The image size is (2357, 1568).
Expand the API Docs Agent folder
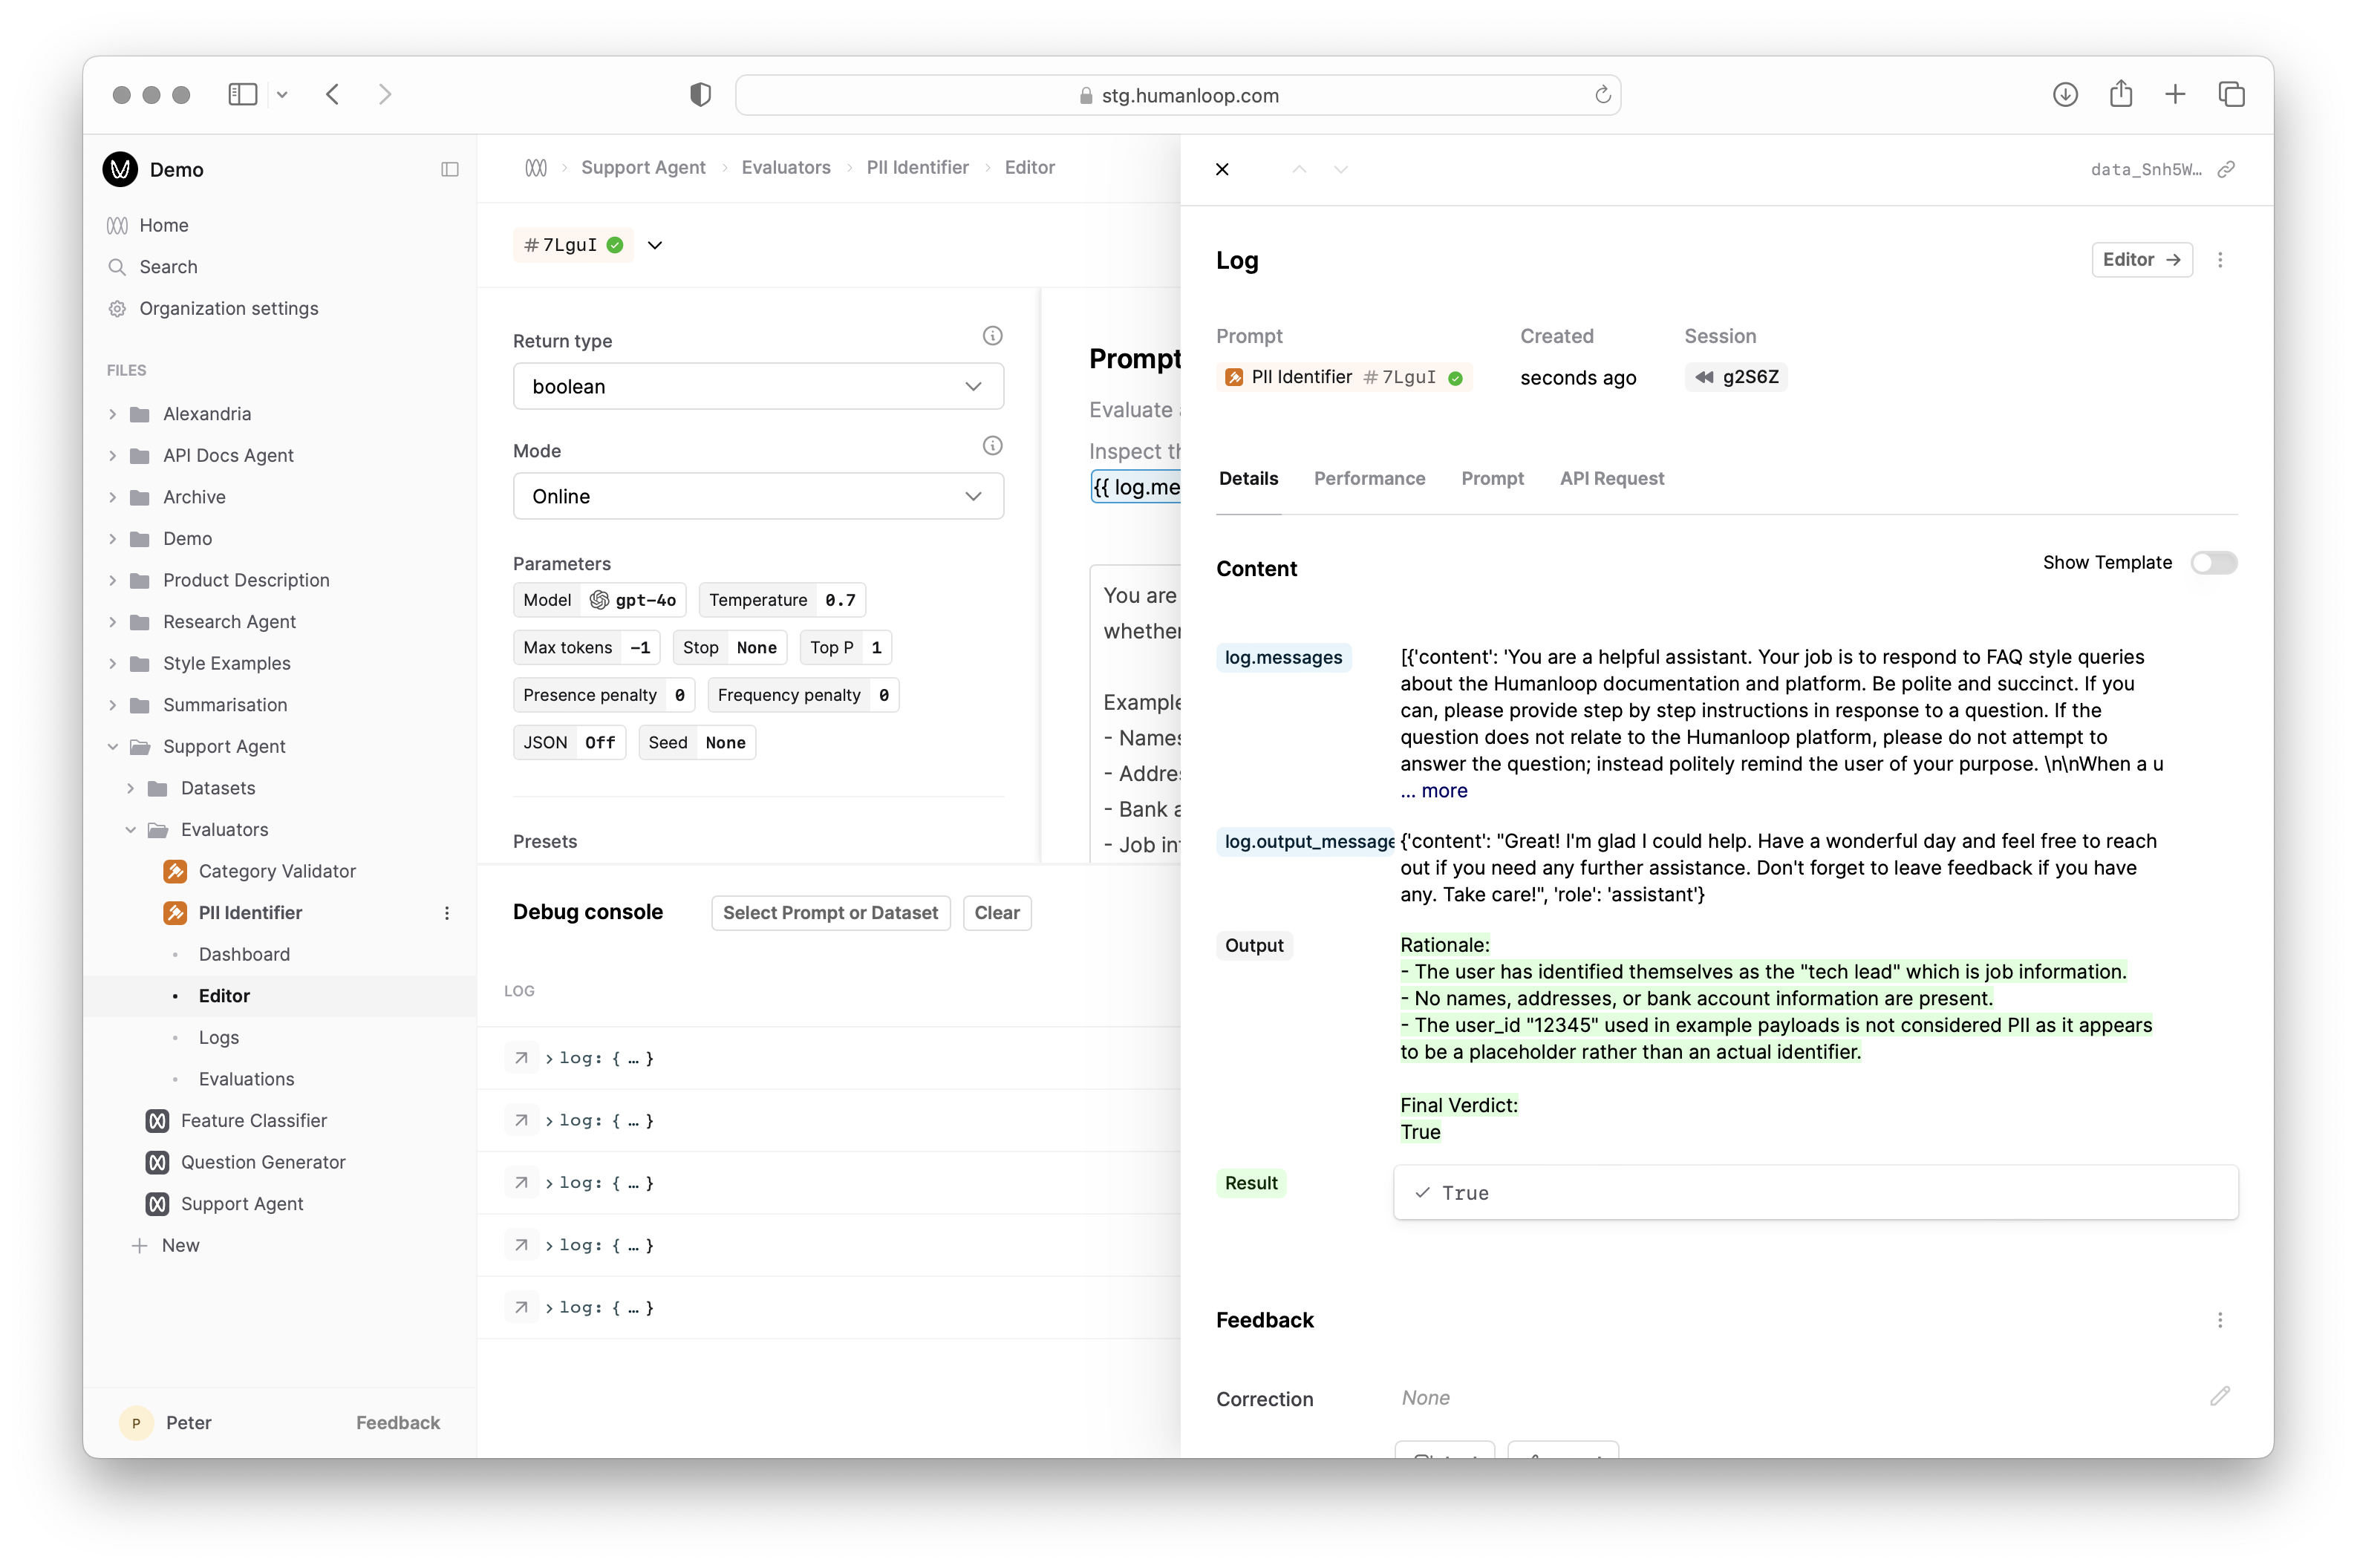point(112,456)
